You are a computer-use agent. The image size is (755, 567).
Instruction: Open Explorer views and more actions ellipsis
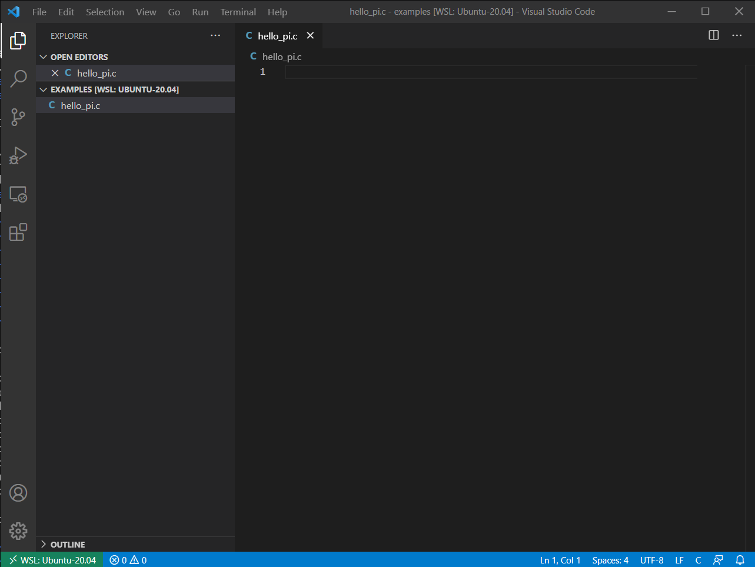215,36
